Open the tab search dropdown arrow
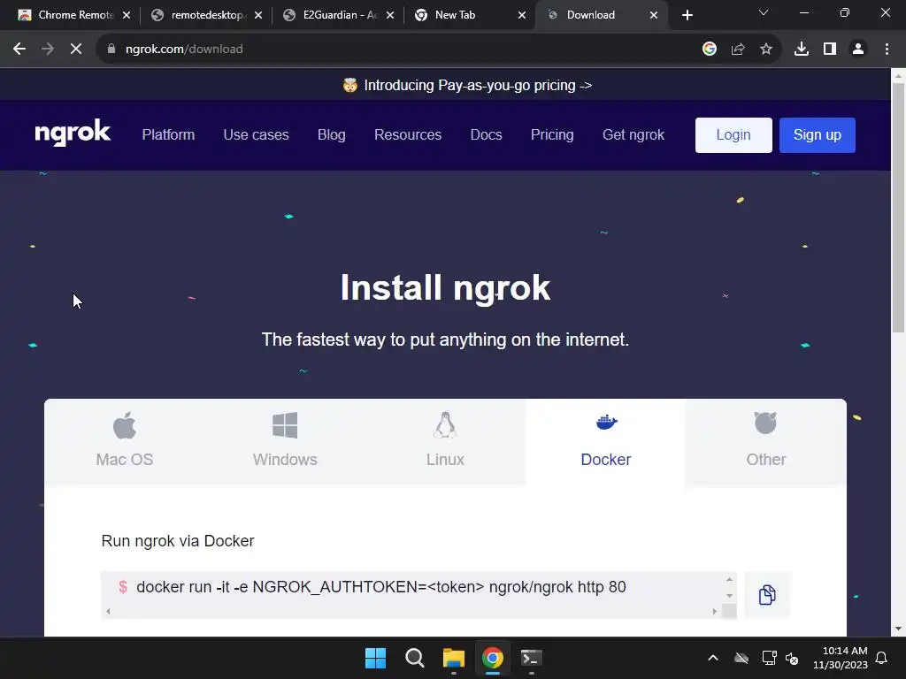The height and width of the screenshot is (679, 906). click(x=764, y=12)
